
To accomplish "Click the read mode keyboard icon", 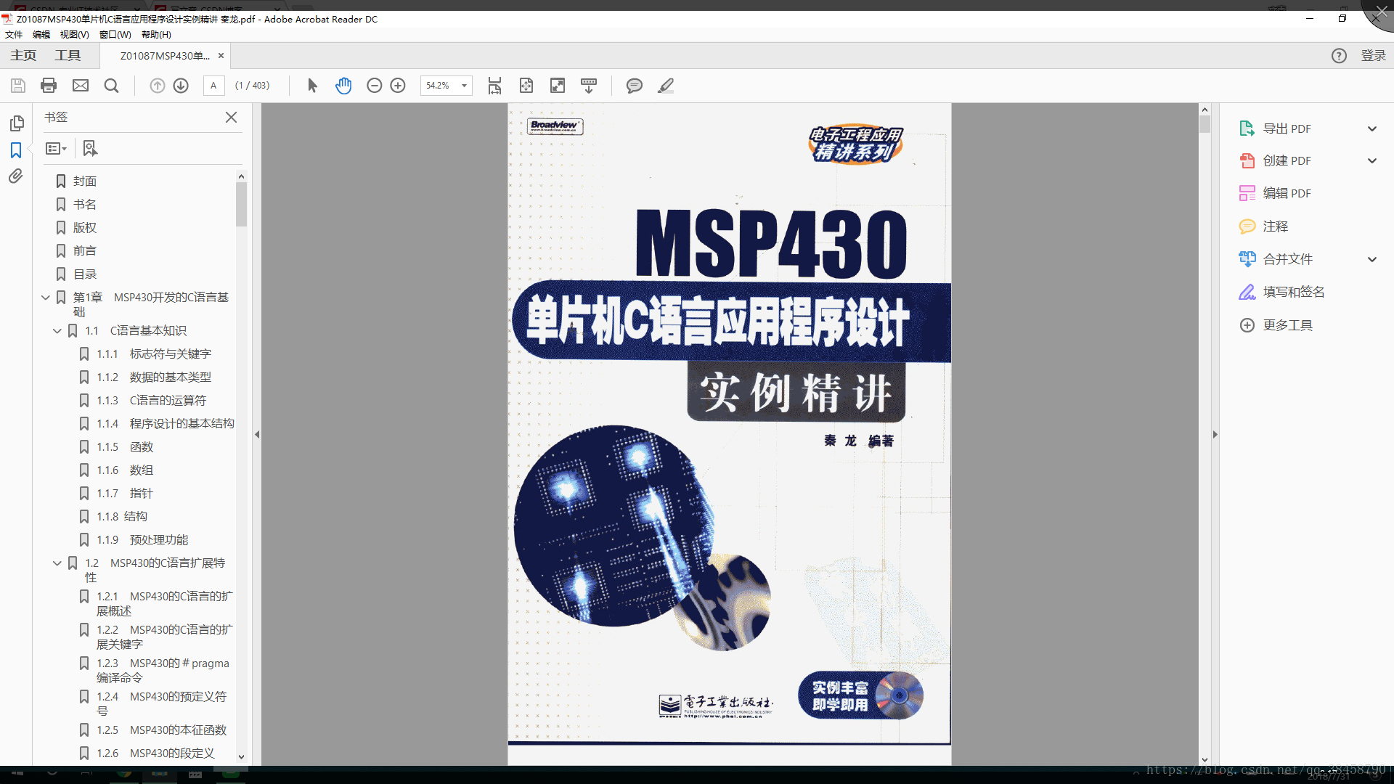I will [x=589, y=86].
